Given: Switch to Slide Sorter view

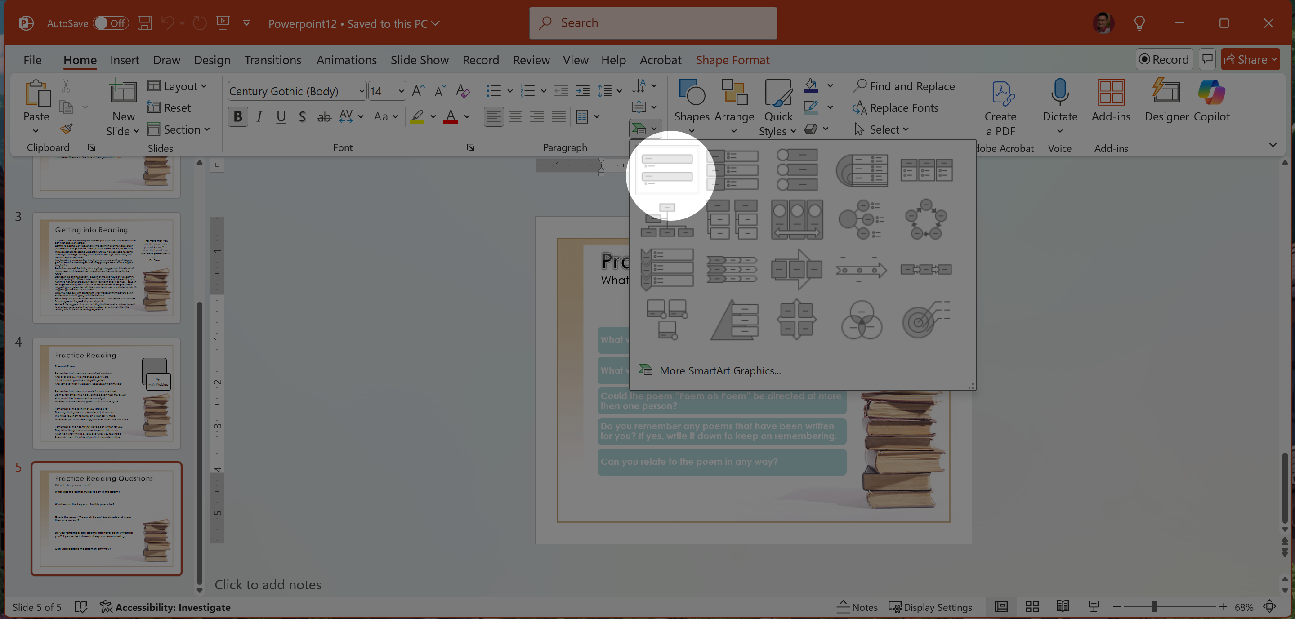Looking at the screenshot, I should tap(1032, 607).
